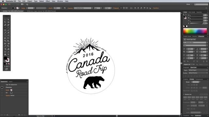Viewport: 209px width, 117px height.
Task: Toggle visibility of Fill row in Appearance
Action: (2, 93)
